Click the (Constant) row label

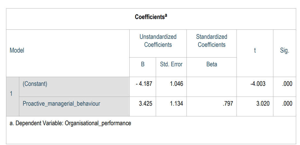pyautogui.click(x=35, y=84)
